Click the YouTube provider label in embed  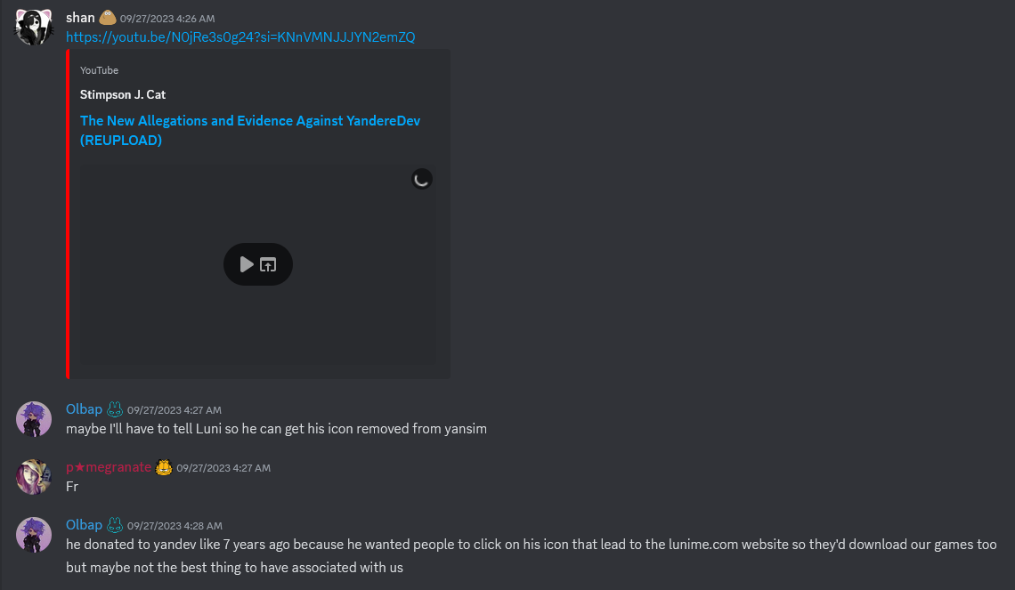click(x=99, y=70)
